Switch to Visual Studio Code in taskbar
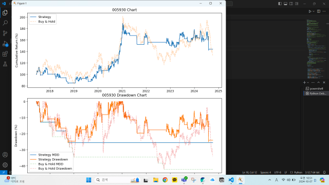This screenshot has height=185, width=329. click(x=231, y=180)
